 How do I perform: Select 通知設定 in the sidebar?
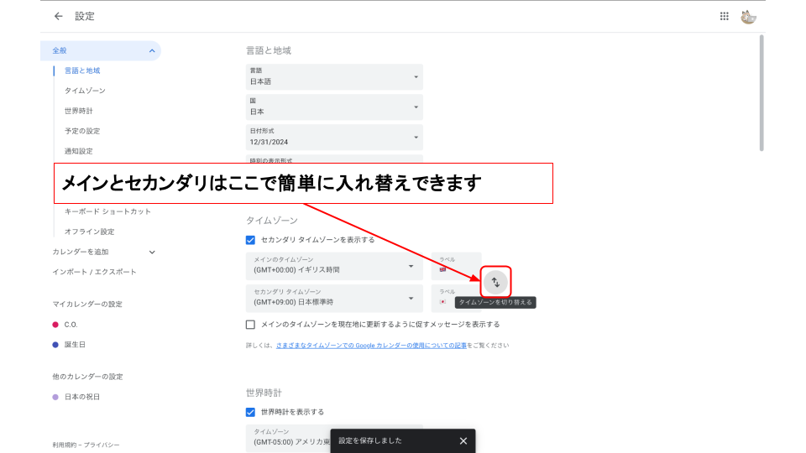tap(78, 151)
